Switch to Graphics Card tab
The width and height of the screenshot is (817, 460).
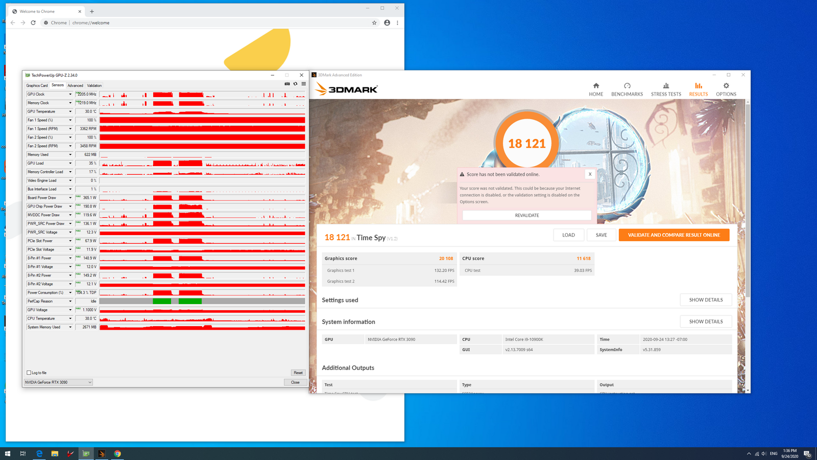(37, 85)
